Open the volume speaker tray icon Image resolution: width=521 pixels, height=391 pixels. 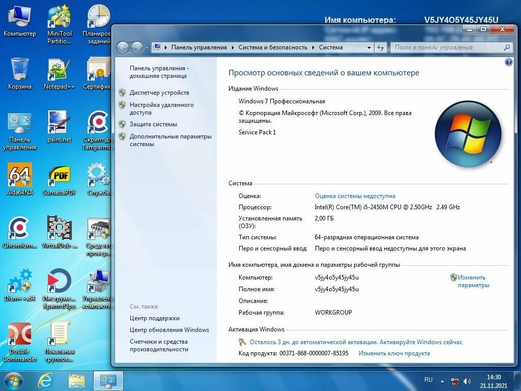(x=467, y=381)
